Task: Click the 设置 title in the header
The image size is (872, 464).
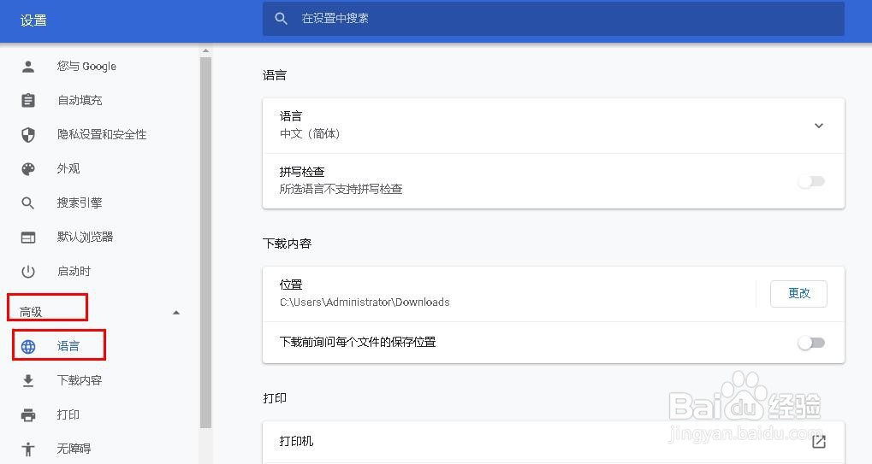Action: click(33, 21)
